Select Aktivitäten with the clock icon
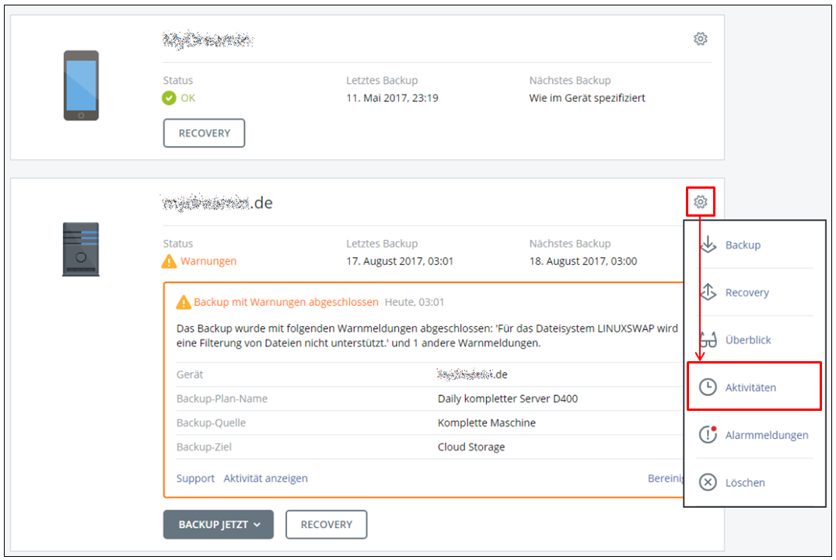Viewport: 836px width, 560px height. 708,386
